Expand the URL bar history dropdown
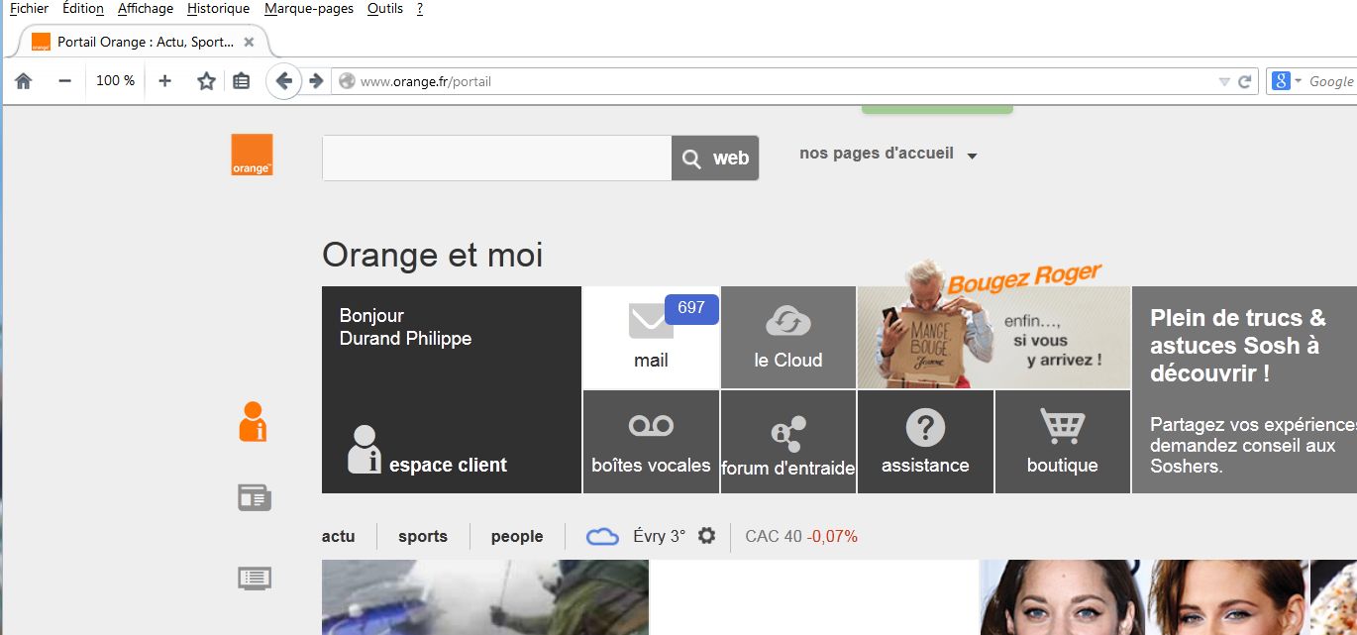1357x635 pixels. [x=1224, y=81]
